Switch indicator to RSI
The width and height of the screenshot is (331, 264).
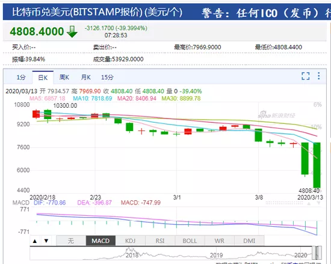click(x=160, y=241)
